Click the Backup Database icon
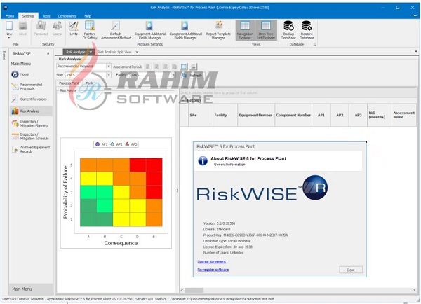 288,30
